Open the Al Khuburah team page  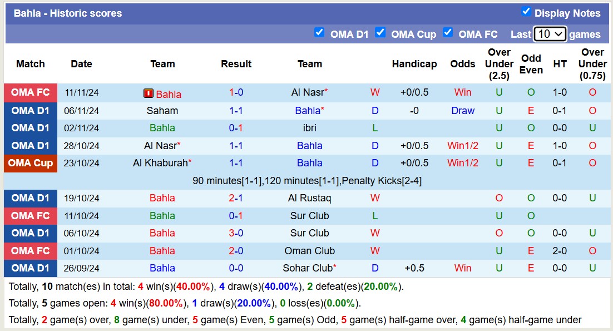click(x=160, y=163)
